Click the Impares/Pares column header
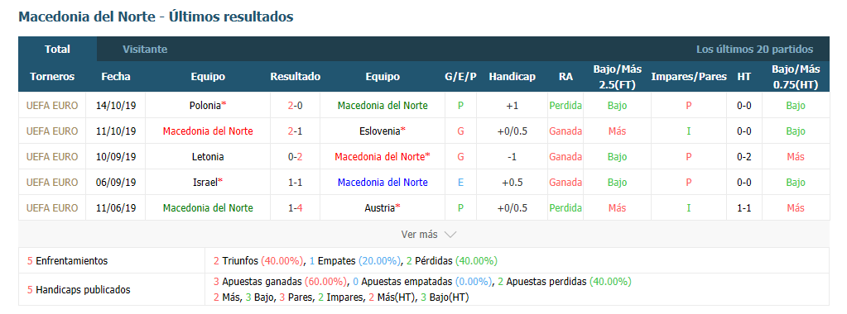 pyautogui.click(x=689, y=77)
